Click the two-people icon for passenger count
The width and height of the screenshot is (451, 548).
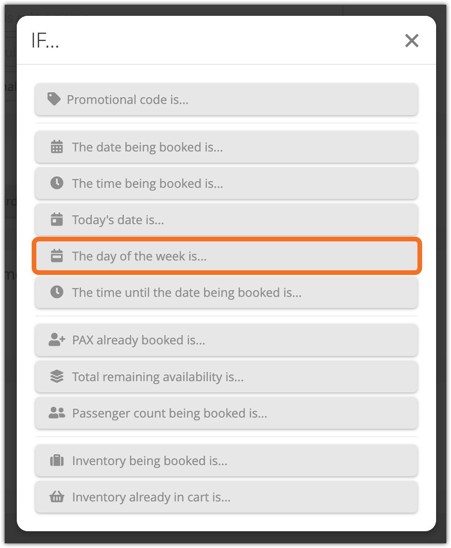[57, 413]
